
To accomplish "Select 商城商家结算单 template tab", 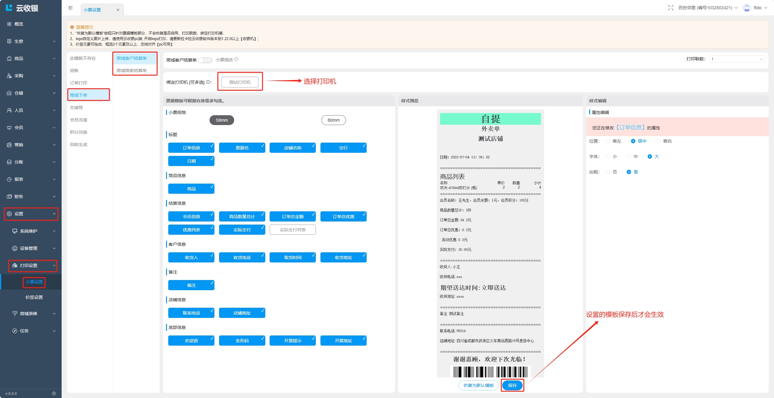I will tap(132, 71).
